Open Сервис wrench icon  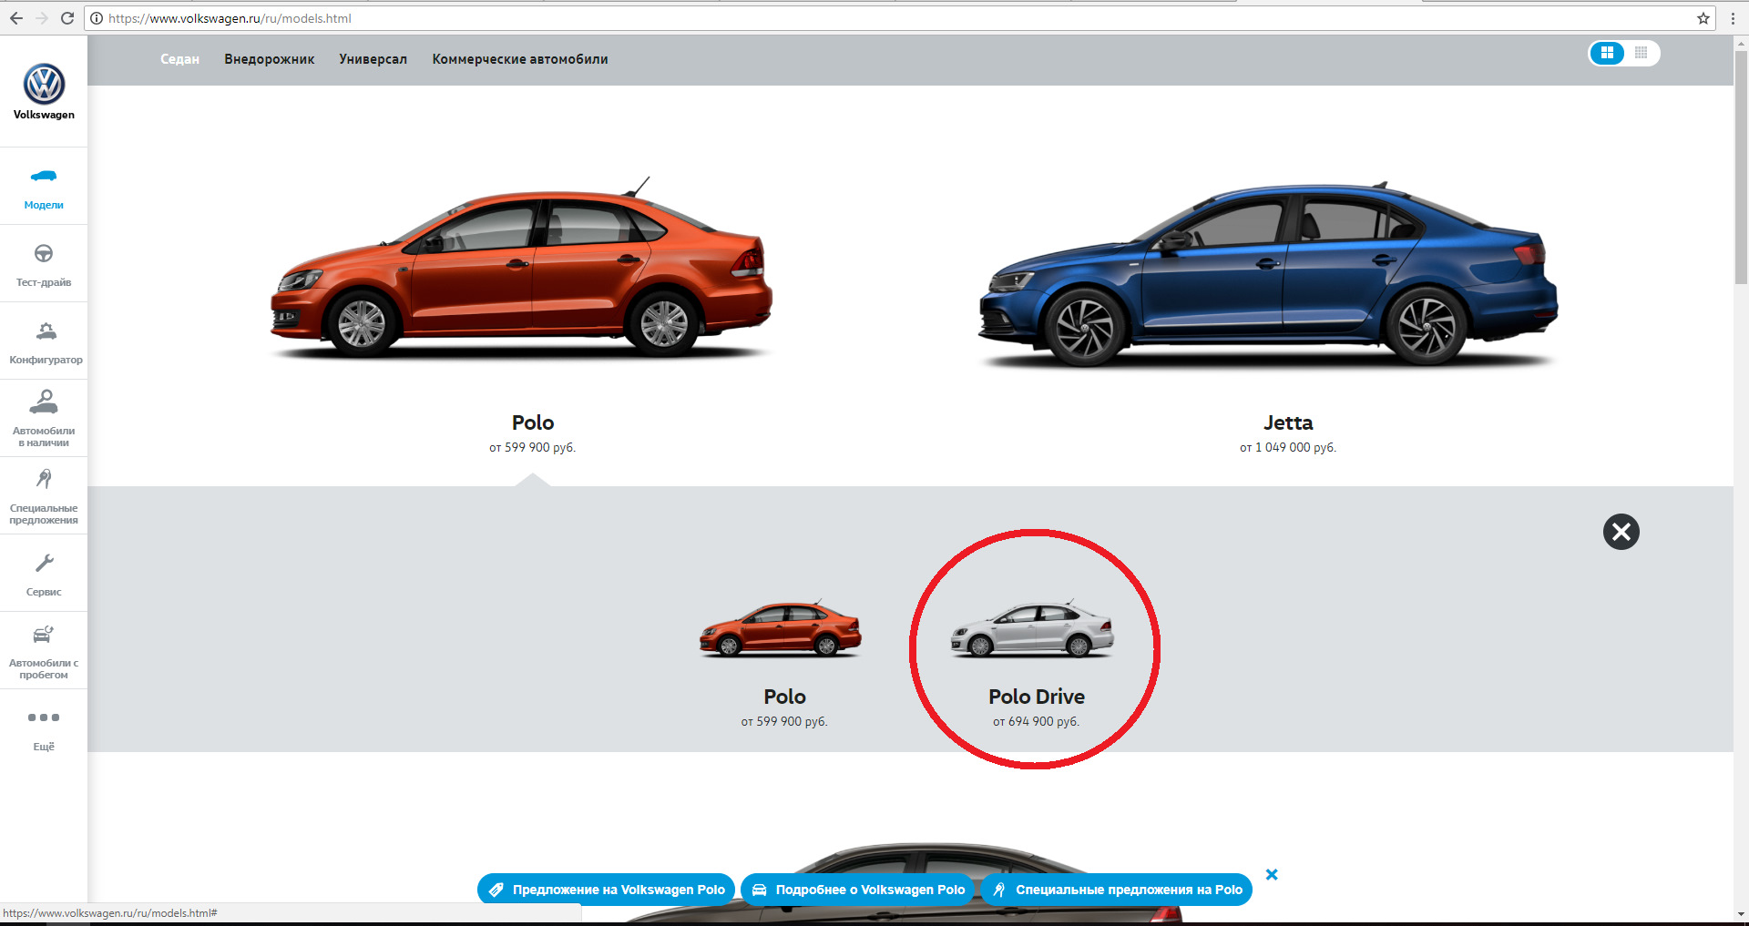pos(44,563)
